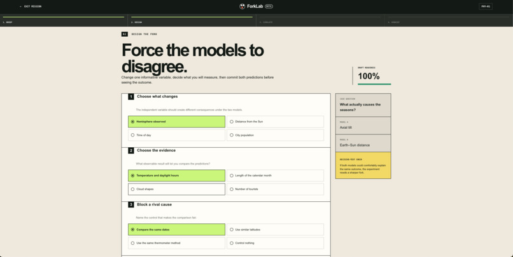Viewport: 513px width, 257px height.
Task: Click the step 1 number badge
Action: 131,96
